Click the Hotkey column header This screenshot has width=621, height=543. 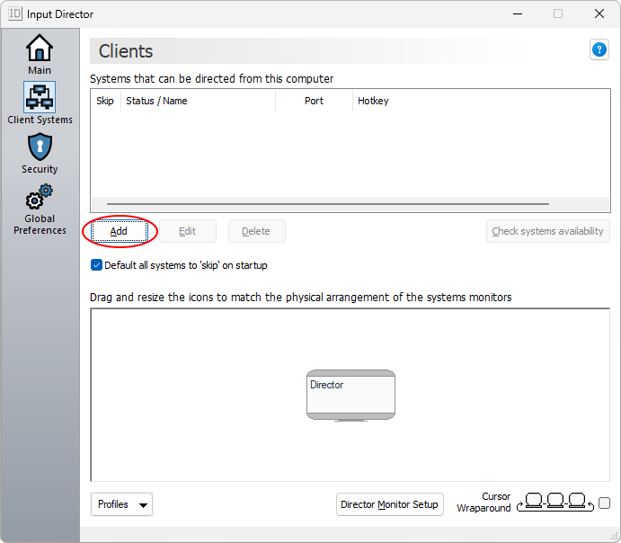tap(373, 101)
